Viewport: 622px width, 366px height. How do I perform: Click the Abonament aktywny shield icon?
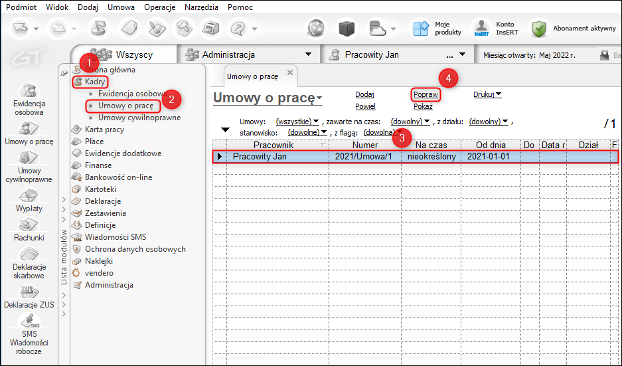539,29
